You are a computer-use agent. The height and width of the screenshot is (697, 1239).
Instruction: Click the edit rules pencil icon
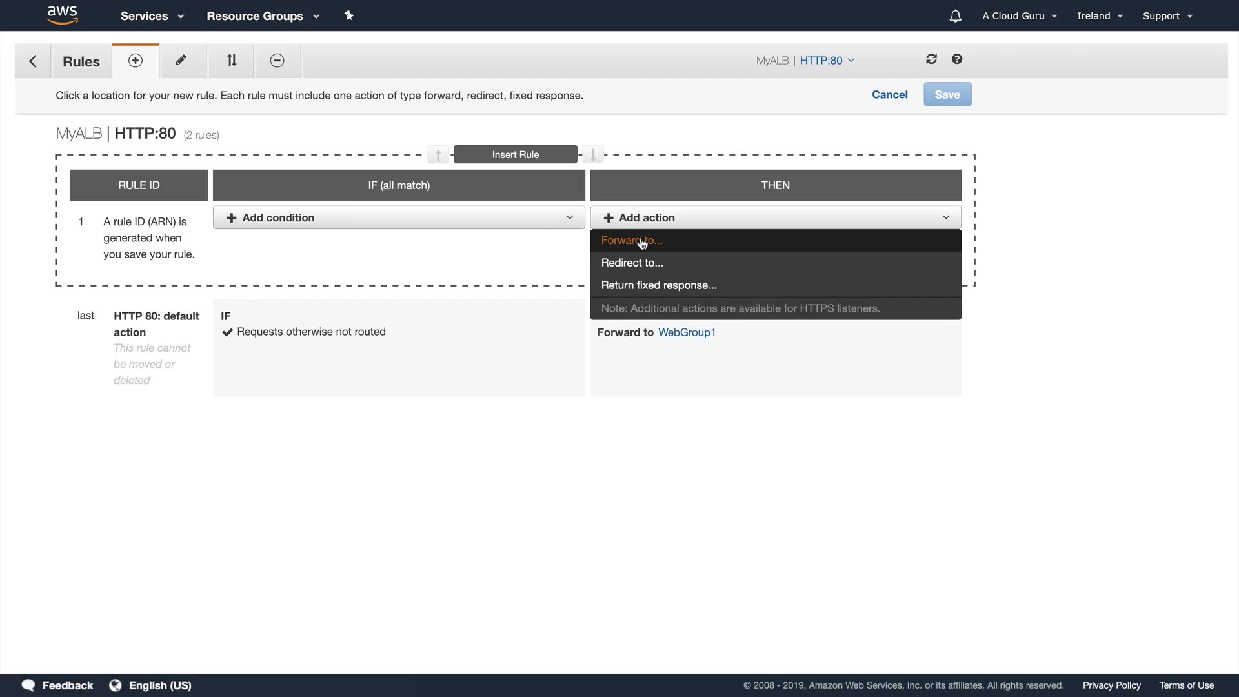(x=181, y=61)
